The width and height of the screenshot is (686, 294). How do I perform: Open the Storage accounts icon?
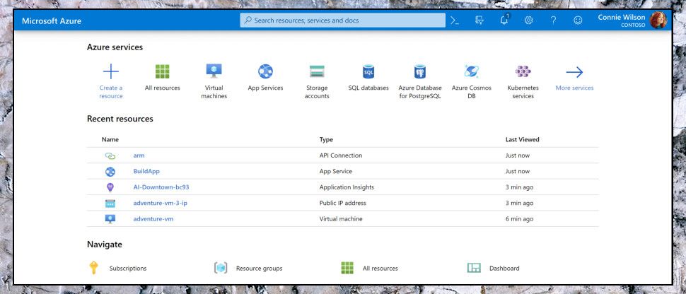click(x=317, y=71)
